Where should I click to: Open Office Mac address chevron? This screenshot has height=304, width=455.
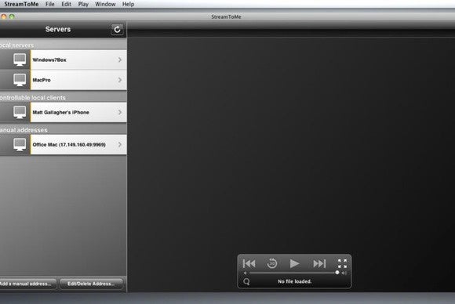(120, 144)
